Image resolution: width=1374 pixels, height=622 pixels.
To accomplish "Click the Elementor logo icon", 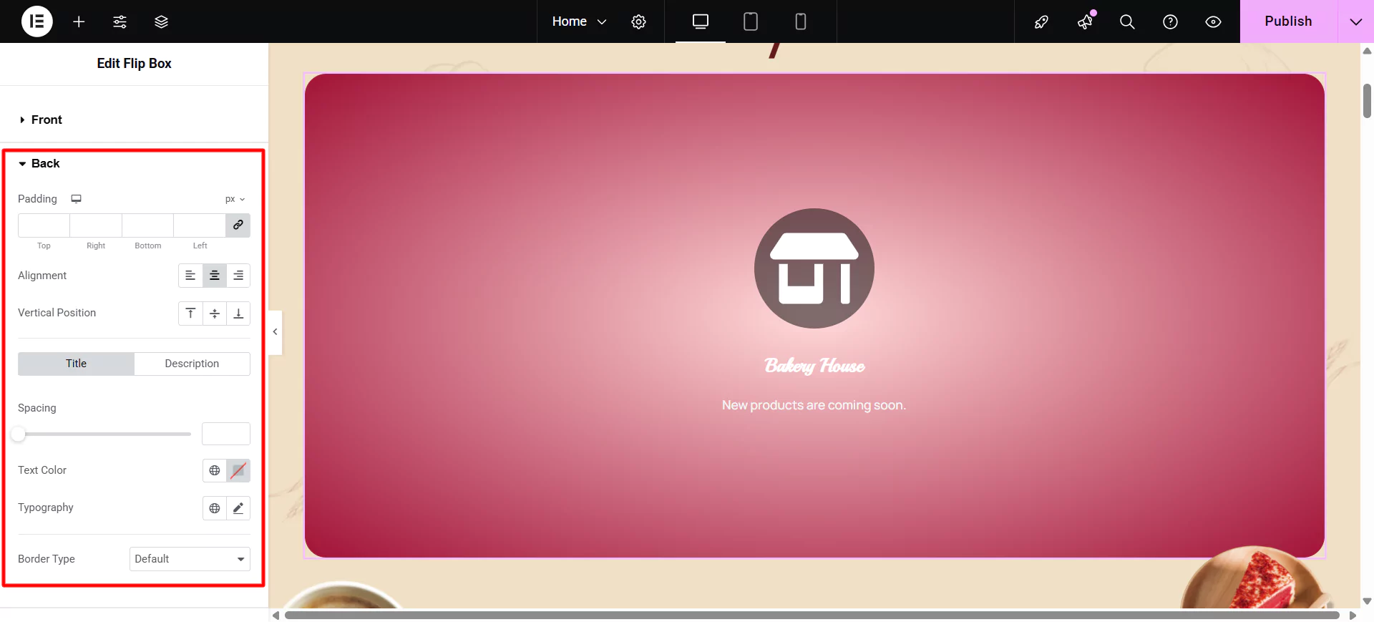I will 37,21.
